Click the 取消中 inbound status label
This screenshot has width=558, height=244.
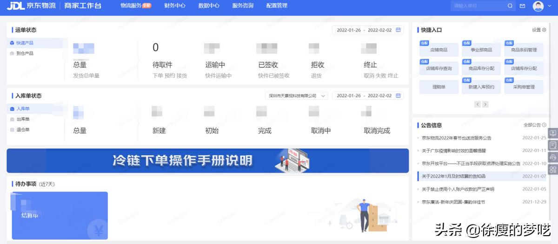coord(321,131)
